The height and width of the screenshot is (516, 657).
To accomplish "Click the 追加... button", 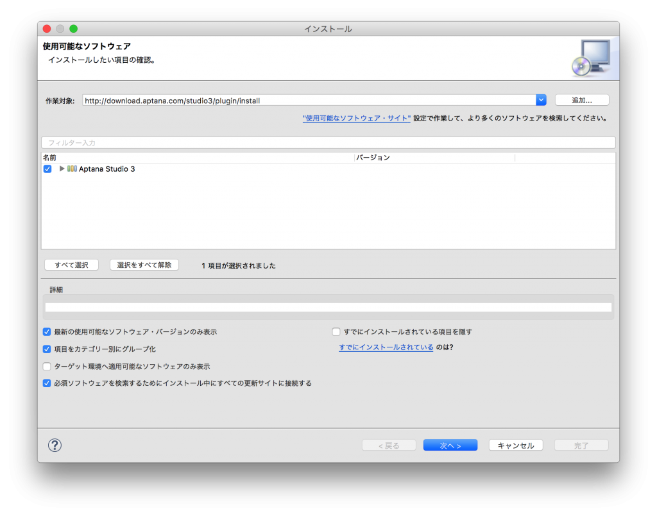I will pyautogui.click(x=582, y=100).
